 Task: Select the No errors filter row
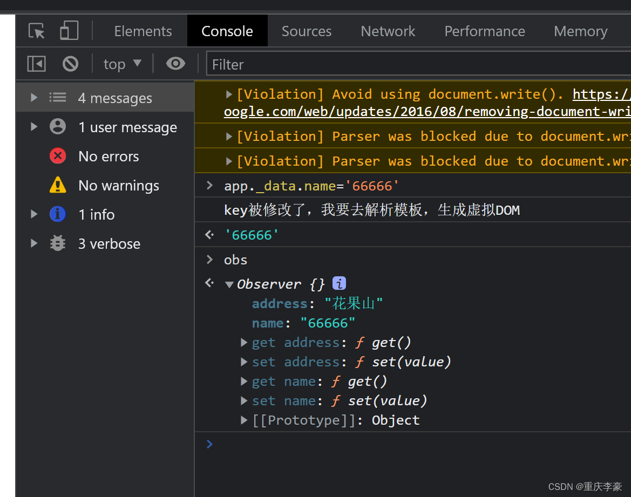tap(105, 156)
